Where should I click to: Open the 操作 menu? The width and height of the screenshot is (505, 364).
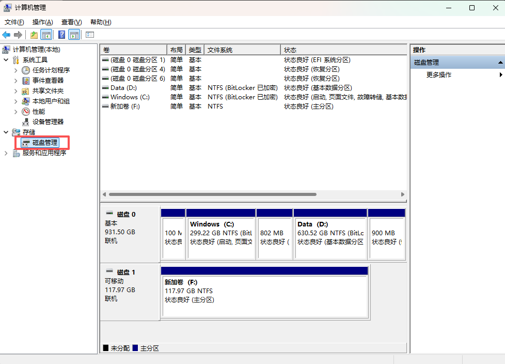(x=43, y=22)
